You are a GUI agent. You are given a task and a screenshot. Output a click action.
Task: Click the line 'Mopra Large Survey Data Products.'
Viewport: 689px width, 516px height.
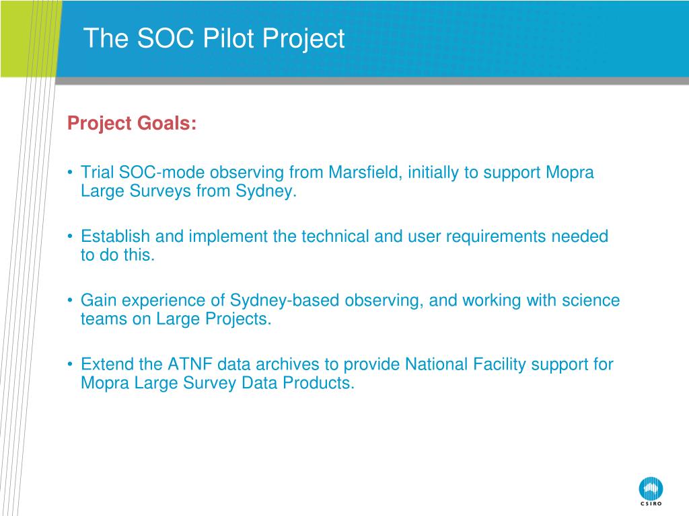click(x=217, y=383)
